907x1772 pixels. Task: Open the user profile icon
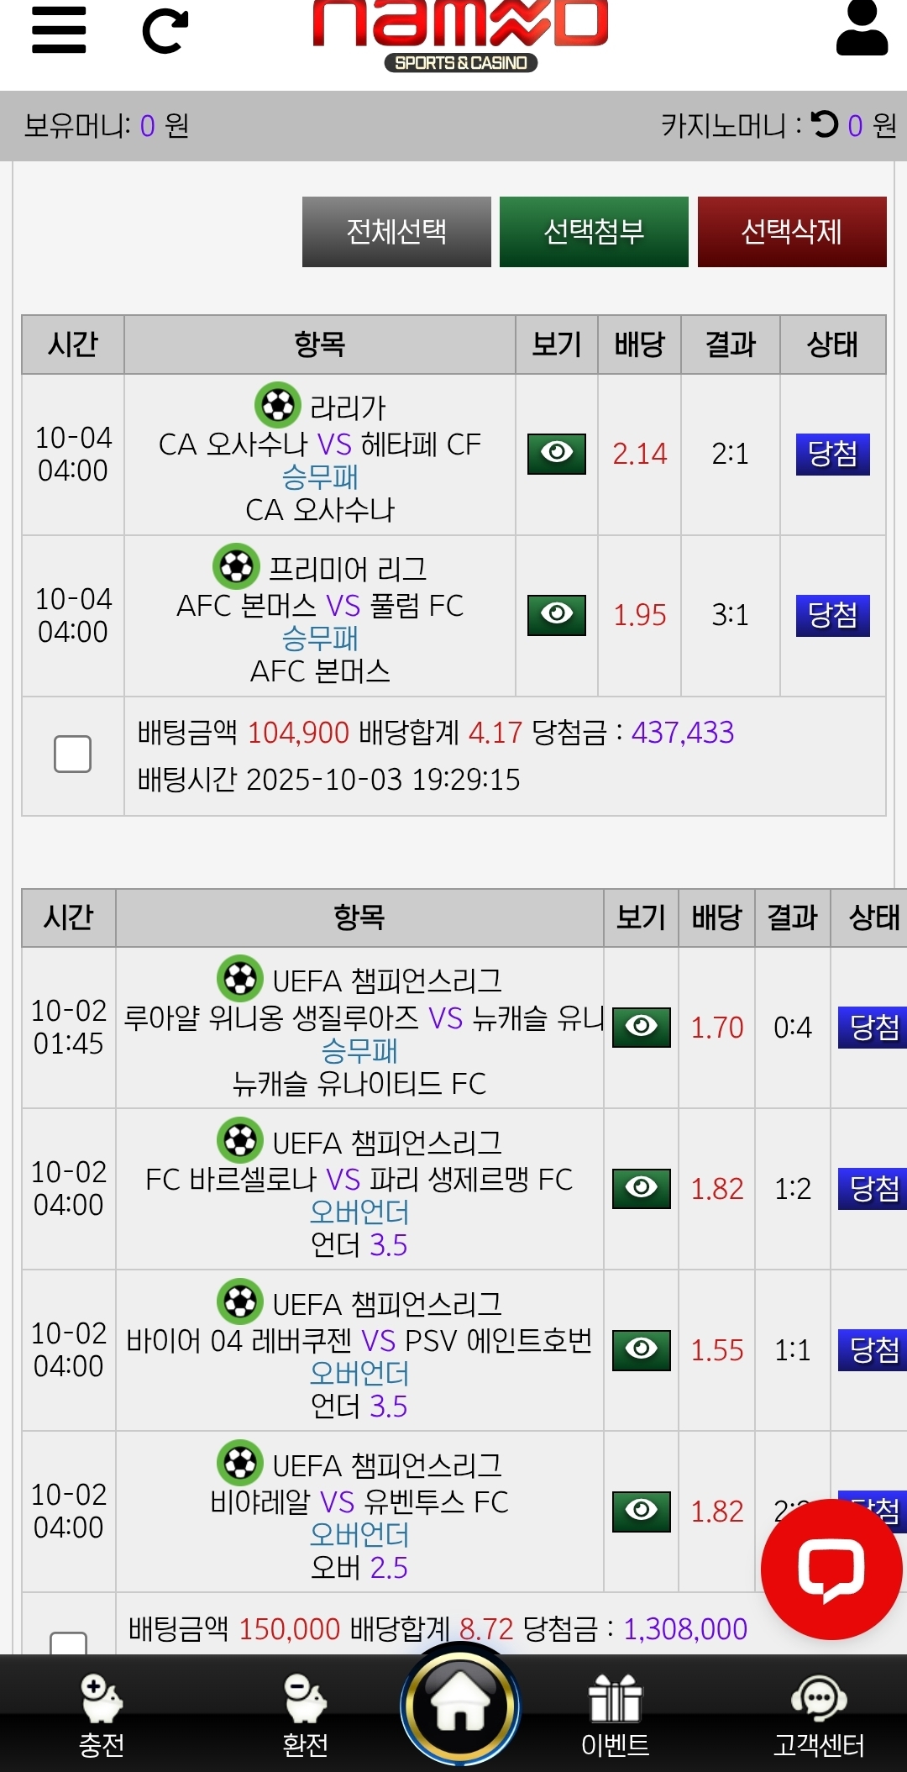point(862,29)
